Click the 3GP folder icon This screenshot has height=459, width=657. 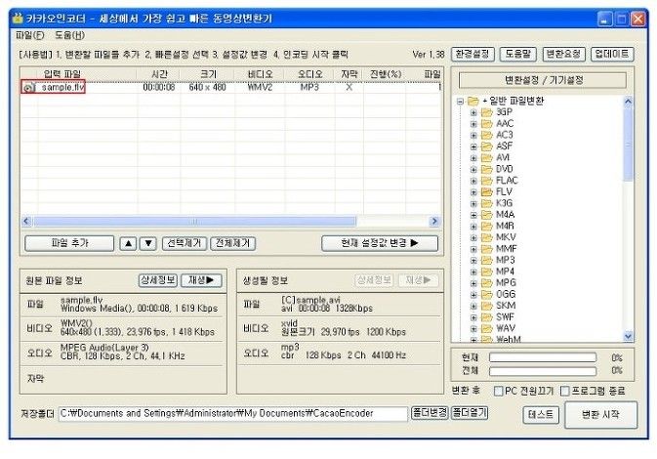pyautogui.click(x=486, y=112)
